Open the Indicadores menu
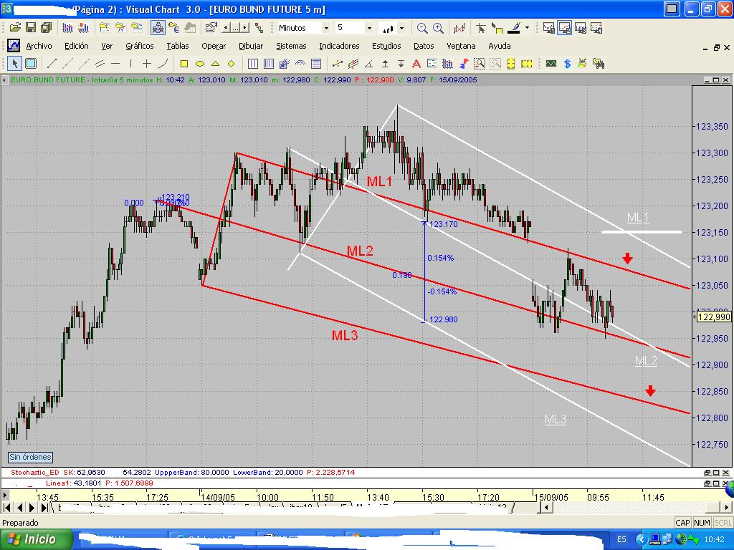The height and width of the screenshot is (550, 734). (x=339, y=46)
